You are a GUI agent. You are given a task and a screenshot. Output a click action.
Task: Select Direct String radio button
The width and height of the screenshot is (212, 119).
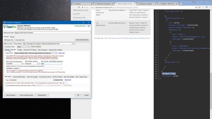13,44
